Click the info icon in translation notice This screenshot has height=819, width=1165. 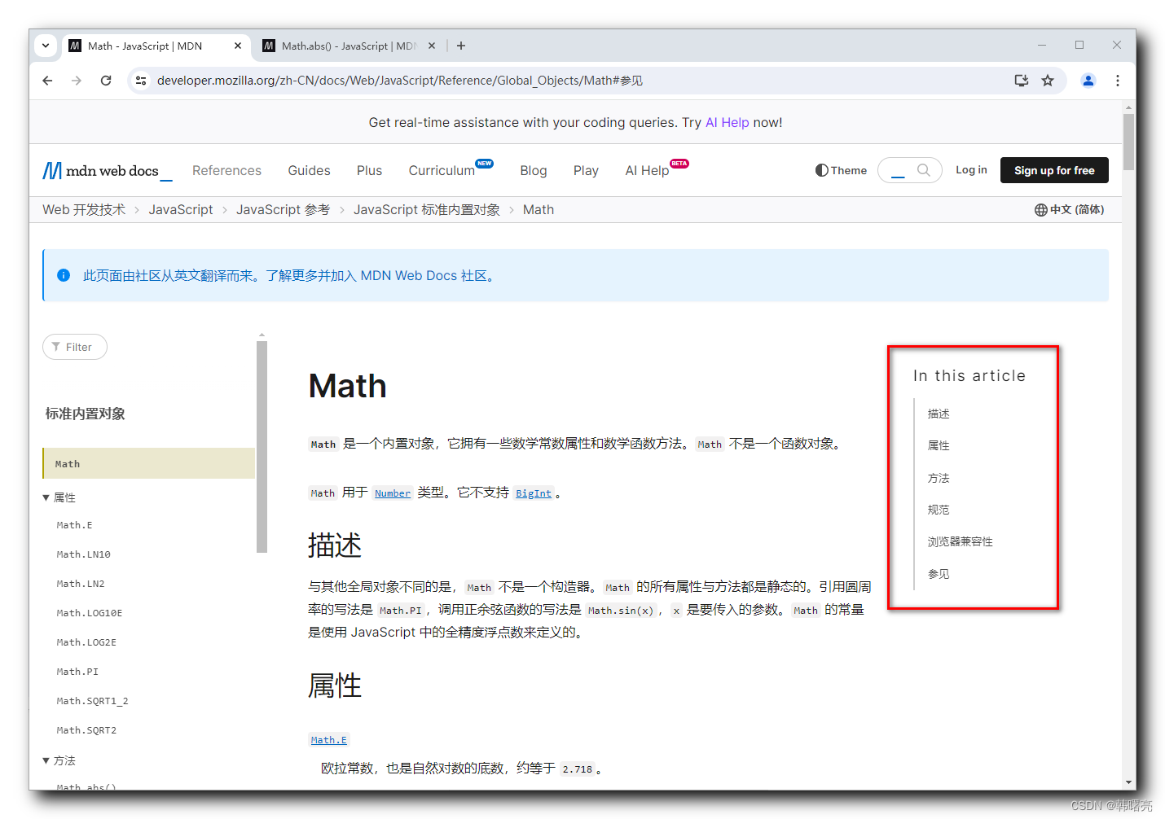[x=64, y=275]
